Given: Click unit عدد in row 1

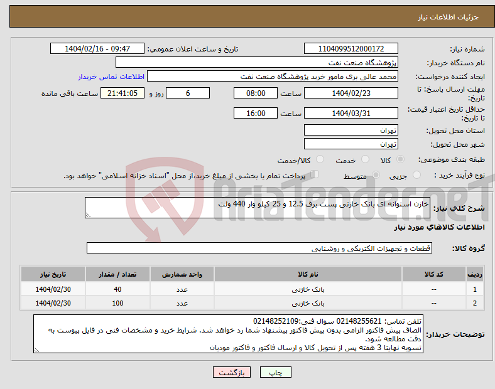Looking at the screenshot, I should (182, 289).
